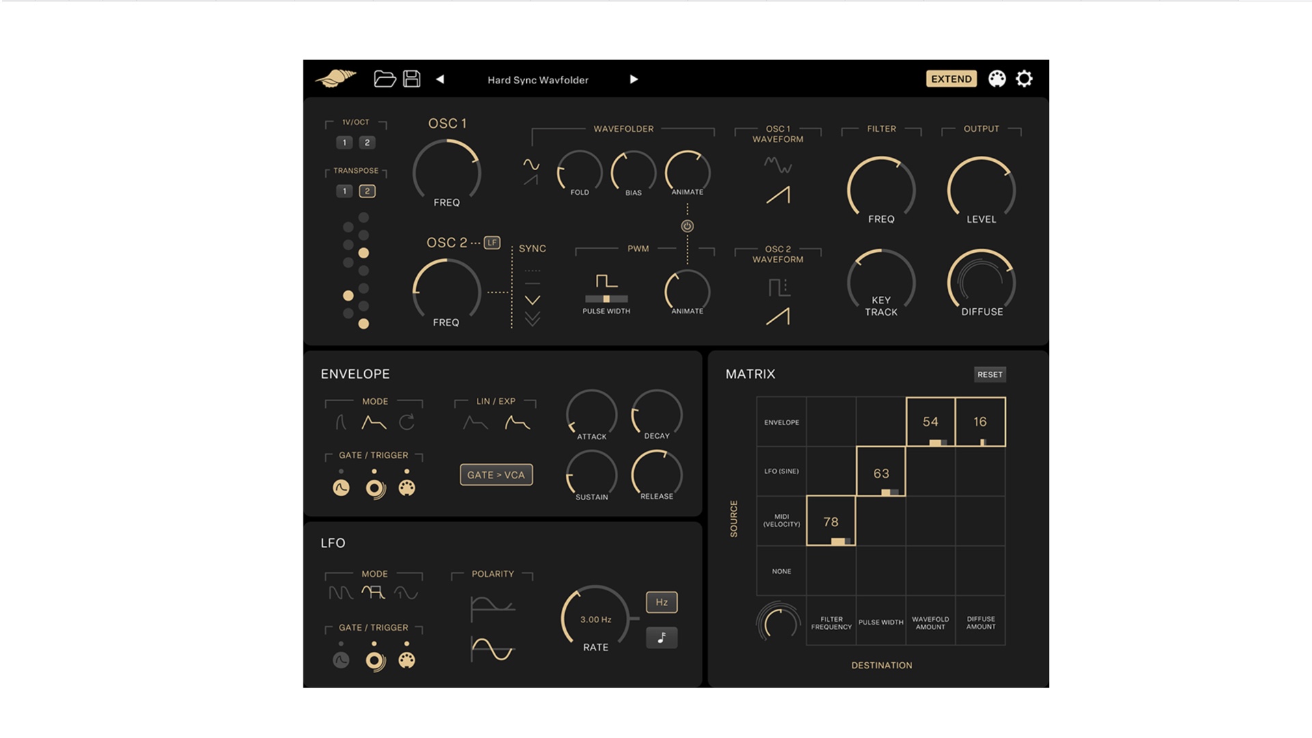Select OSC 2 square waveform icon
Screen dimensions: 1312x738
[x=778, y=287]
